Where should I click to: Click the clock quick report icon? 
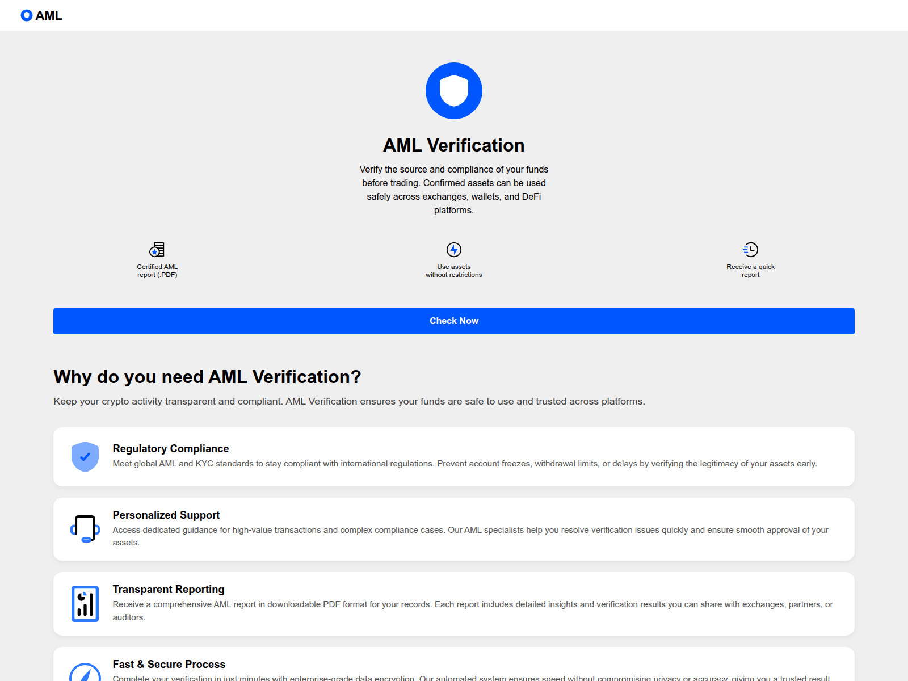tap(750, 250)
